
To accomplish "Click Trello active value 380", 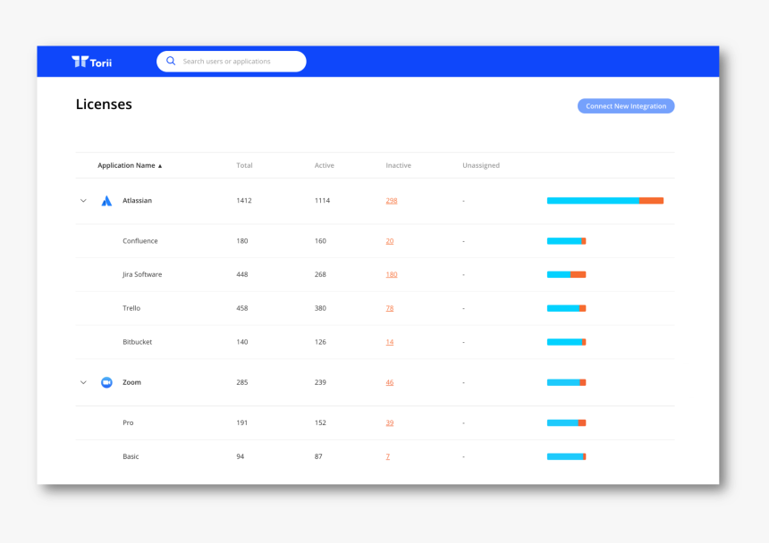I will (x=320, y=308).
